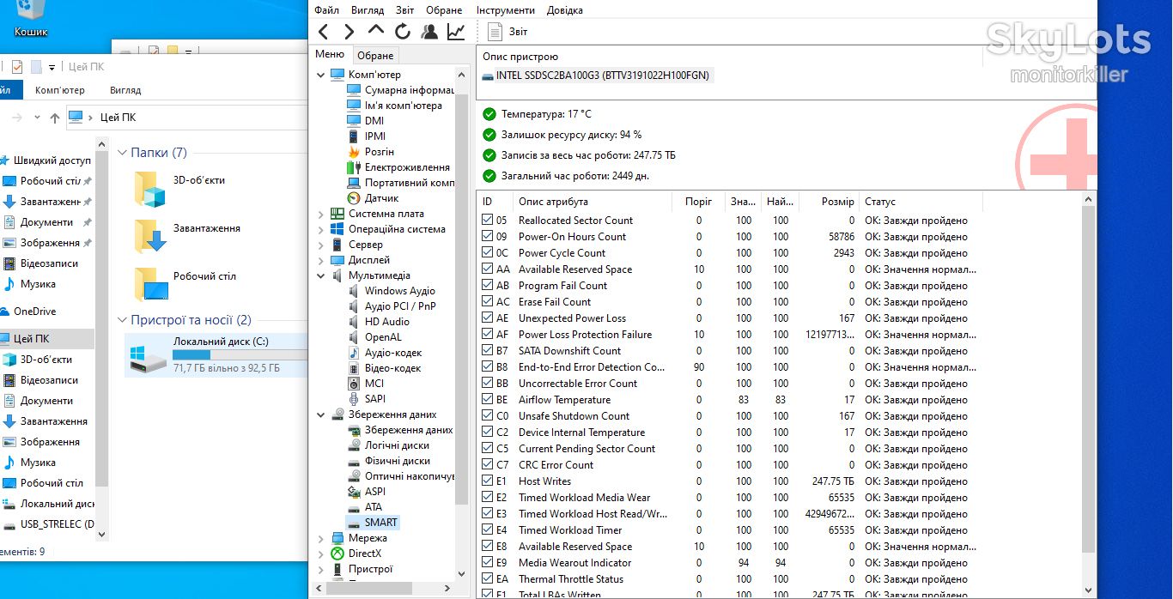Select the INTEL SSDSC2BA100G3 device entry
This screenshot has height=599, width=1173.
click(596, 76)
